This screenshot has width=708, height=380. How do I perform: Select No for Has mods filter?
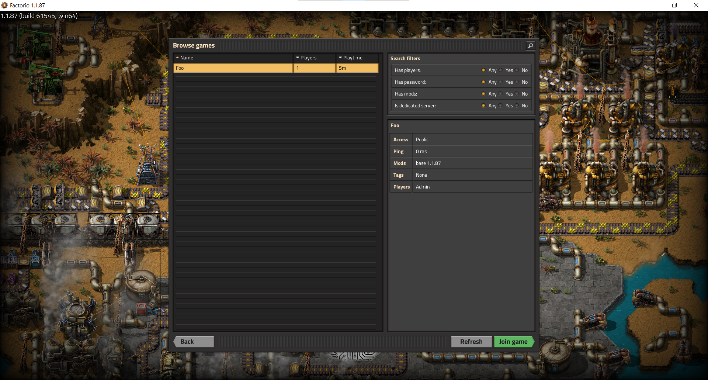(517, 94)
